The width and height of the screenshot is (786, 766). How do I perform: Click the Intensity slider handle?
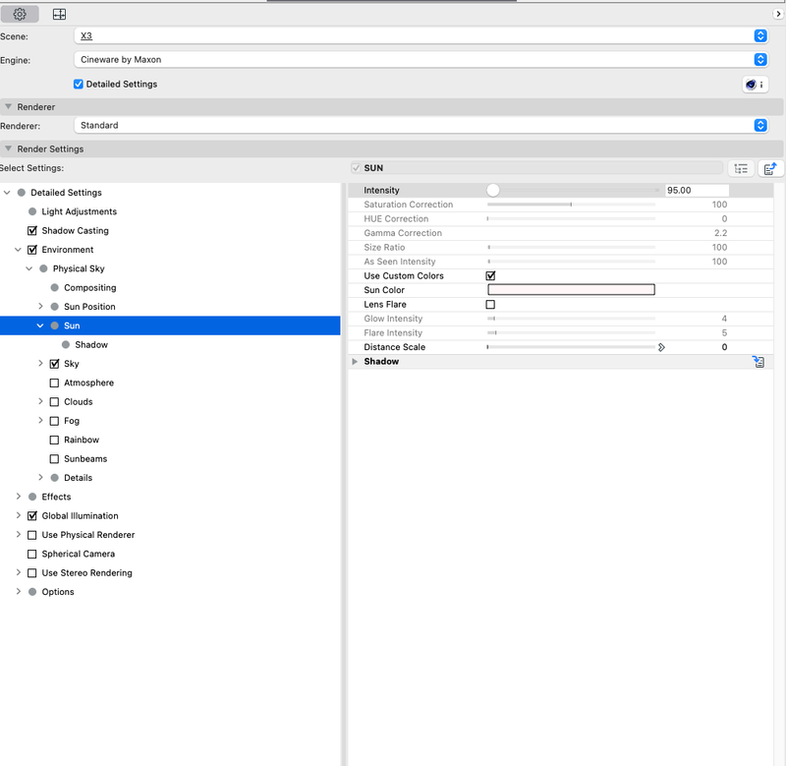point(493,190)
